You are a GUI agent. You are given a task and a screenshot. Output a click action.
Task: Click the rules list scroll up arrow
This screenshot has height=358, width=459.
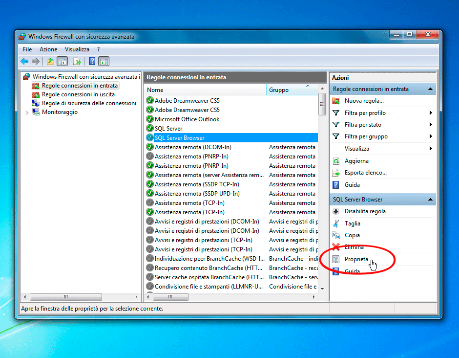322,89
